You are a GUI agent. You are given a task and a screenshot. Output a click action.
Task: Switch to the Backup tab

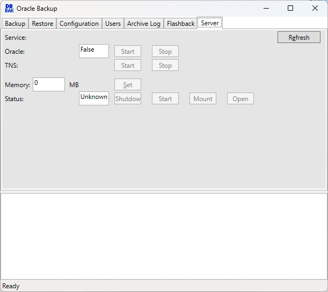pyautogui.click(x=15, y=24)
